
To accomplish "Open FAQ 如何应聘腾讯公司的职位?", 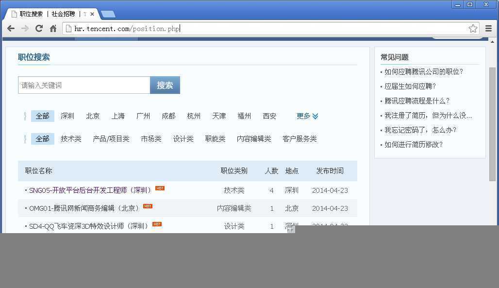I will pos(424,72).
